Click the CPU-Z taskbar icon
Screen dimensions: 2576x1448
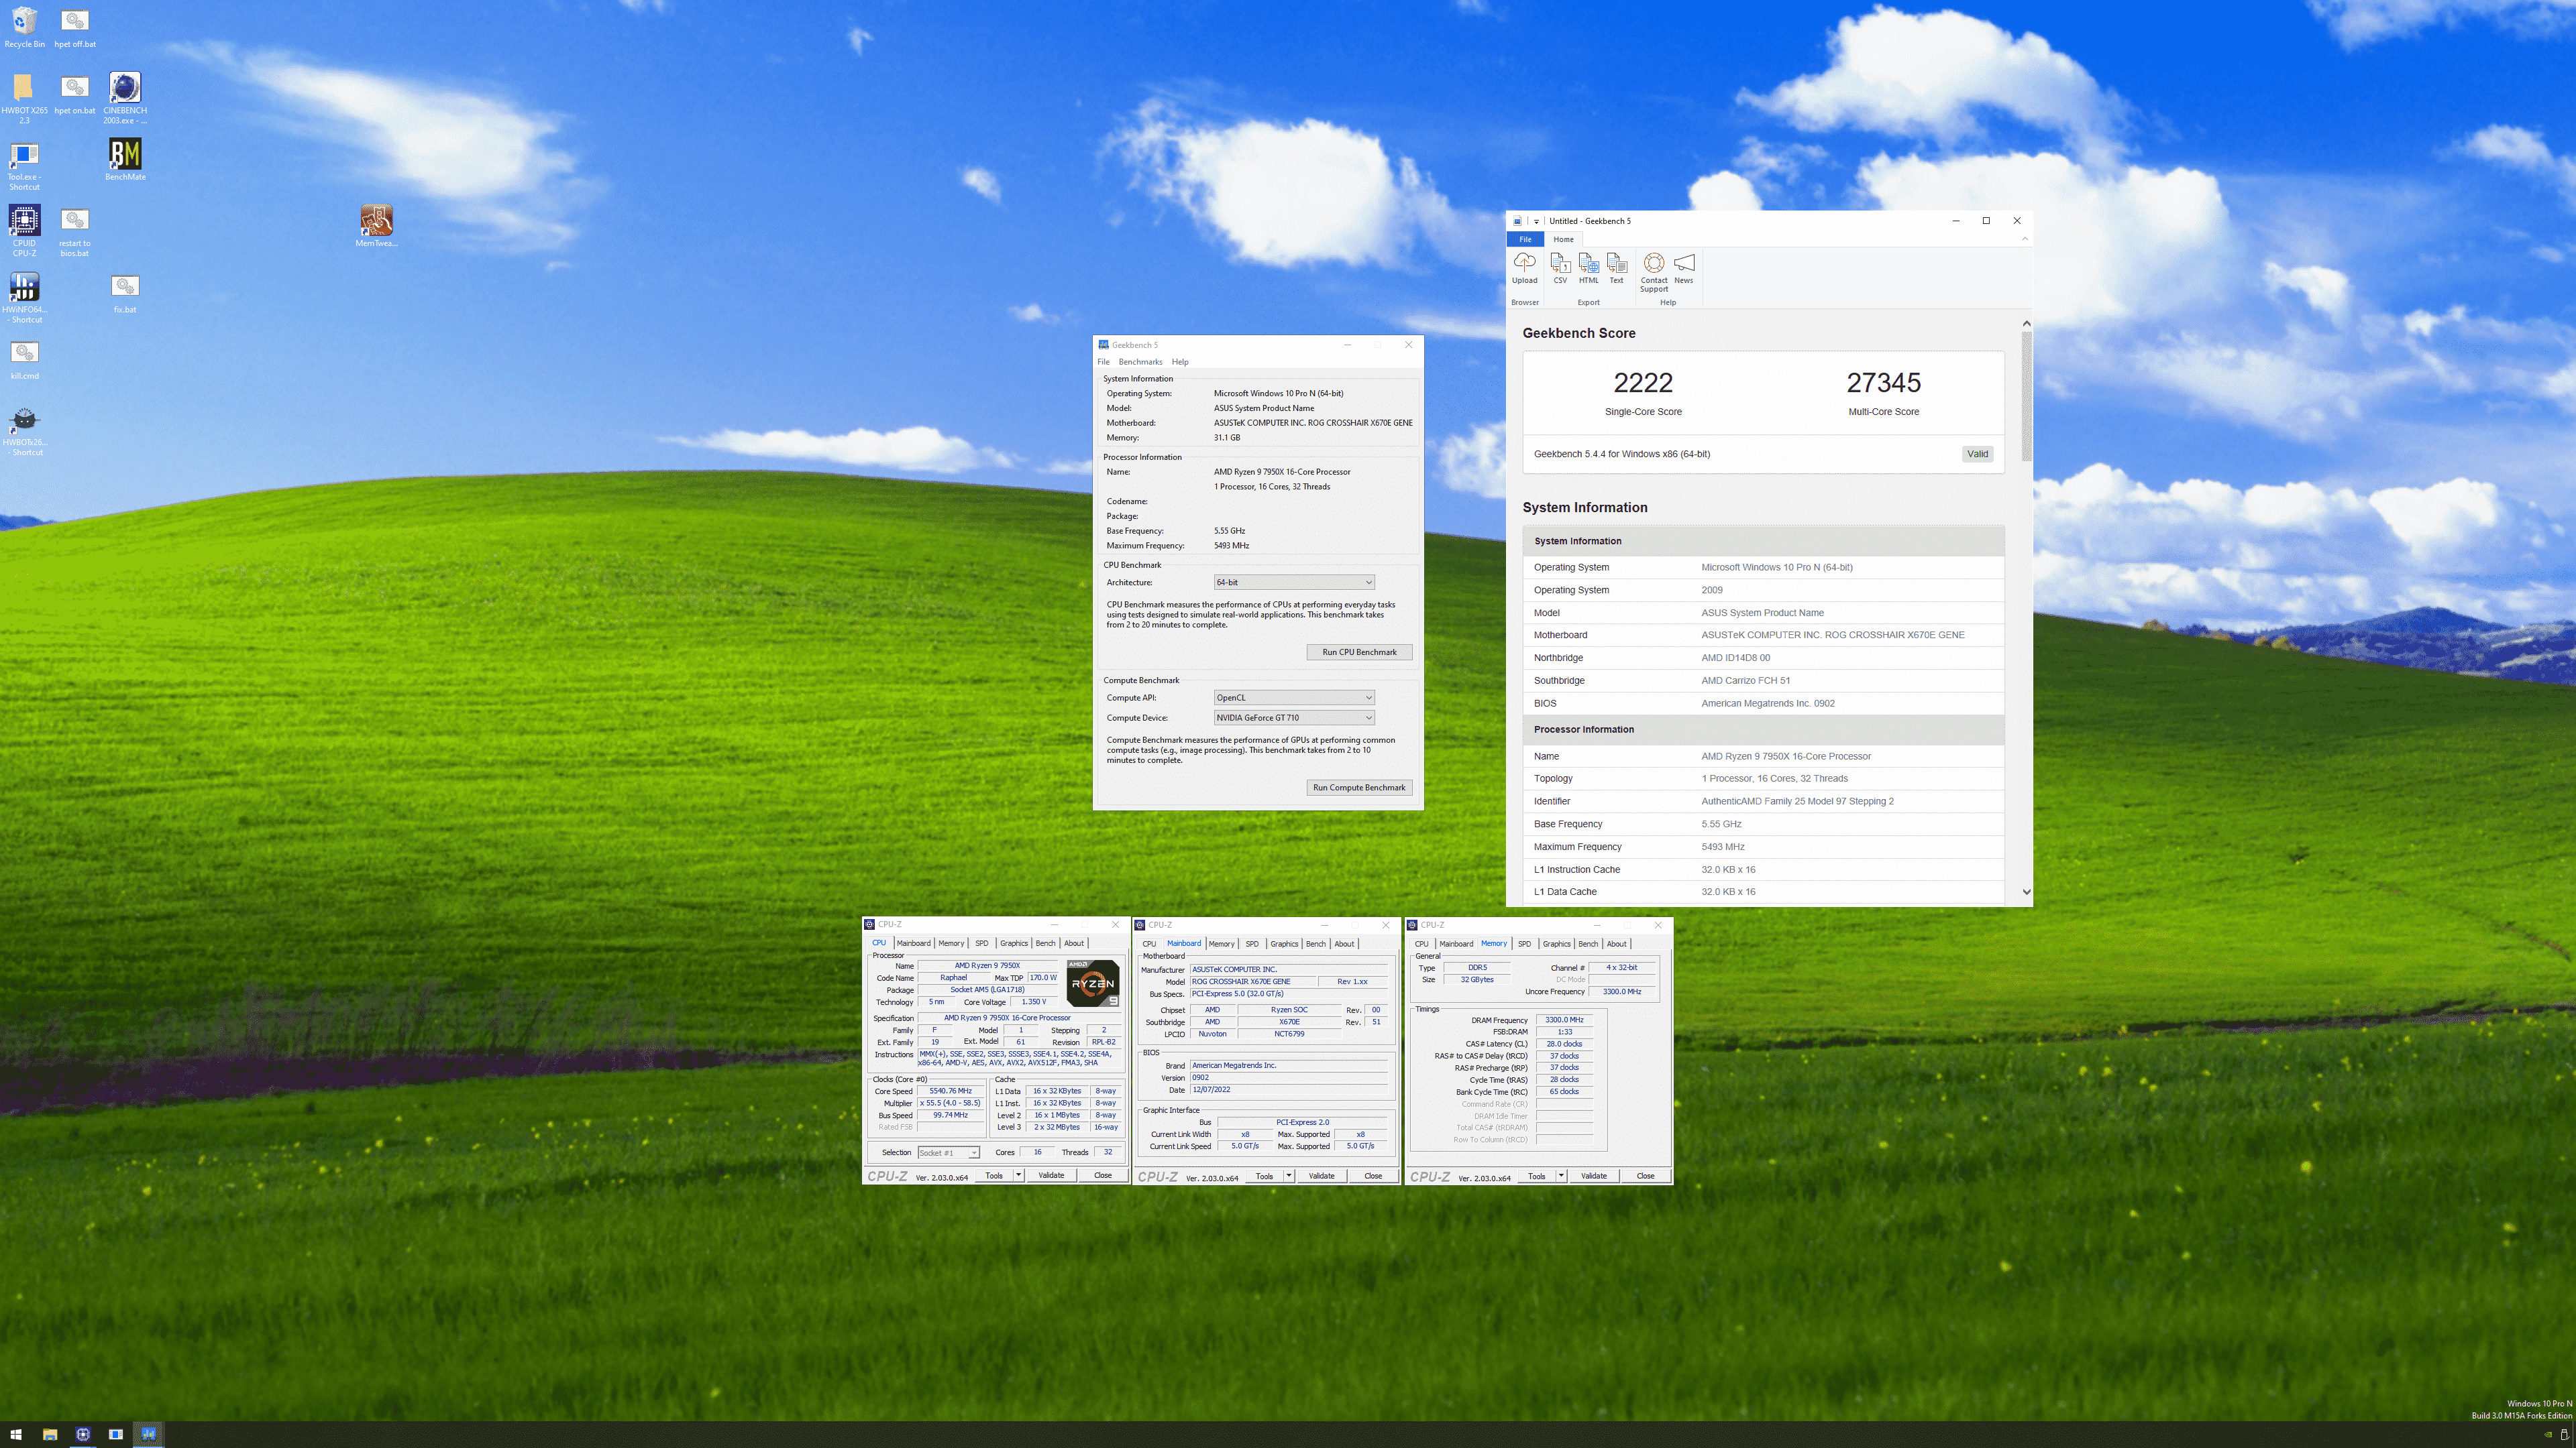pyautogui.click(x=83, y=1434)
